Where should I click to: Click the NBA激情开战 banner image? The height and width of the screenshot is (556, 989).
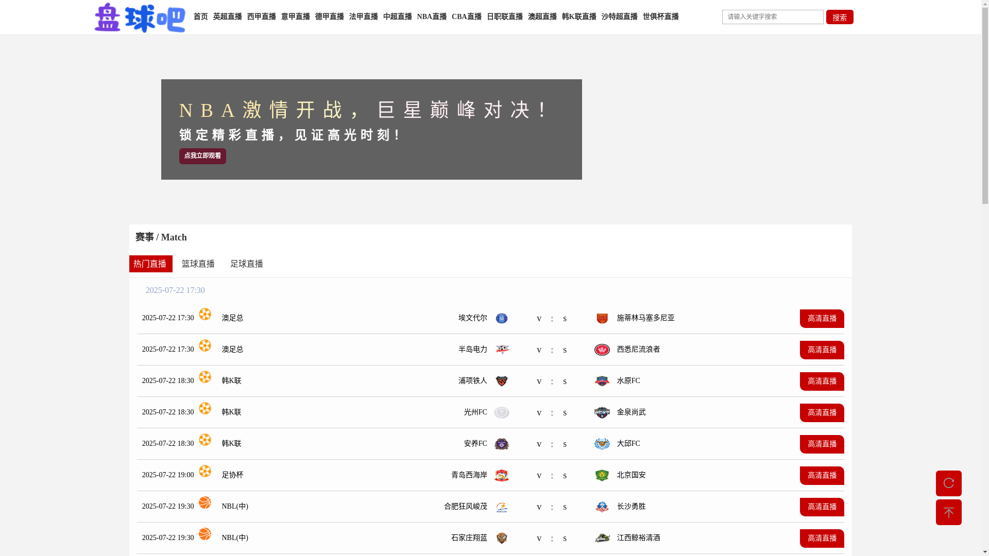tap(371, 129)
